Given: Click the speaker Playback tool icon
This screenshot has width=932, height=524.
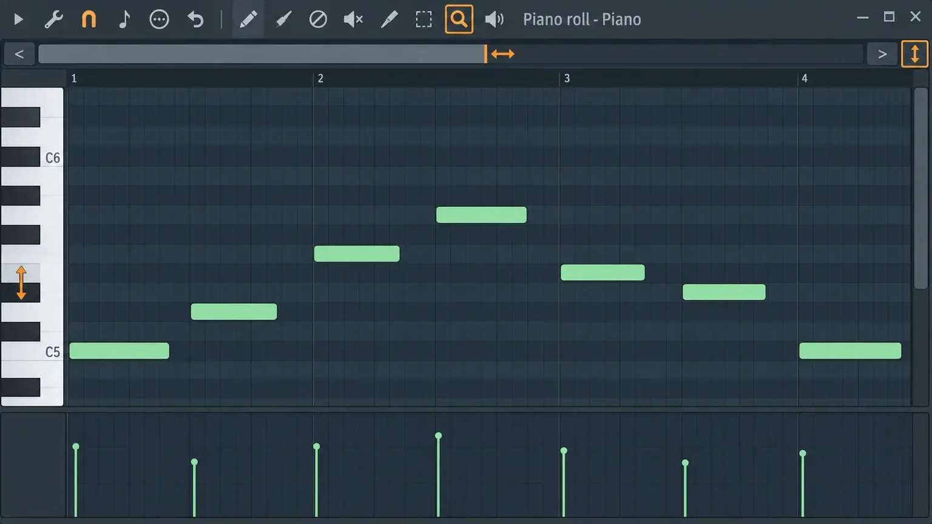Looking at the screenshot, I should pyautogui.click(x=495, y=19).
